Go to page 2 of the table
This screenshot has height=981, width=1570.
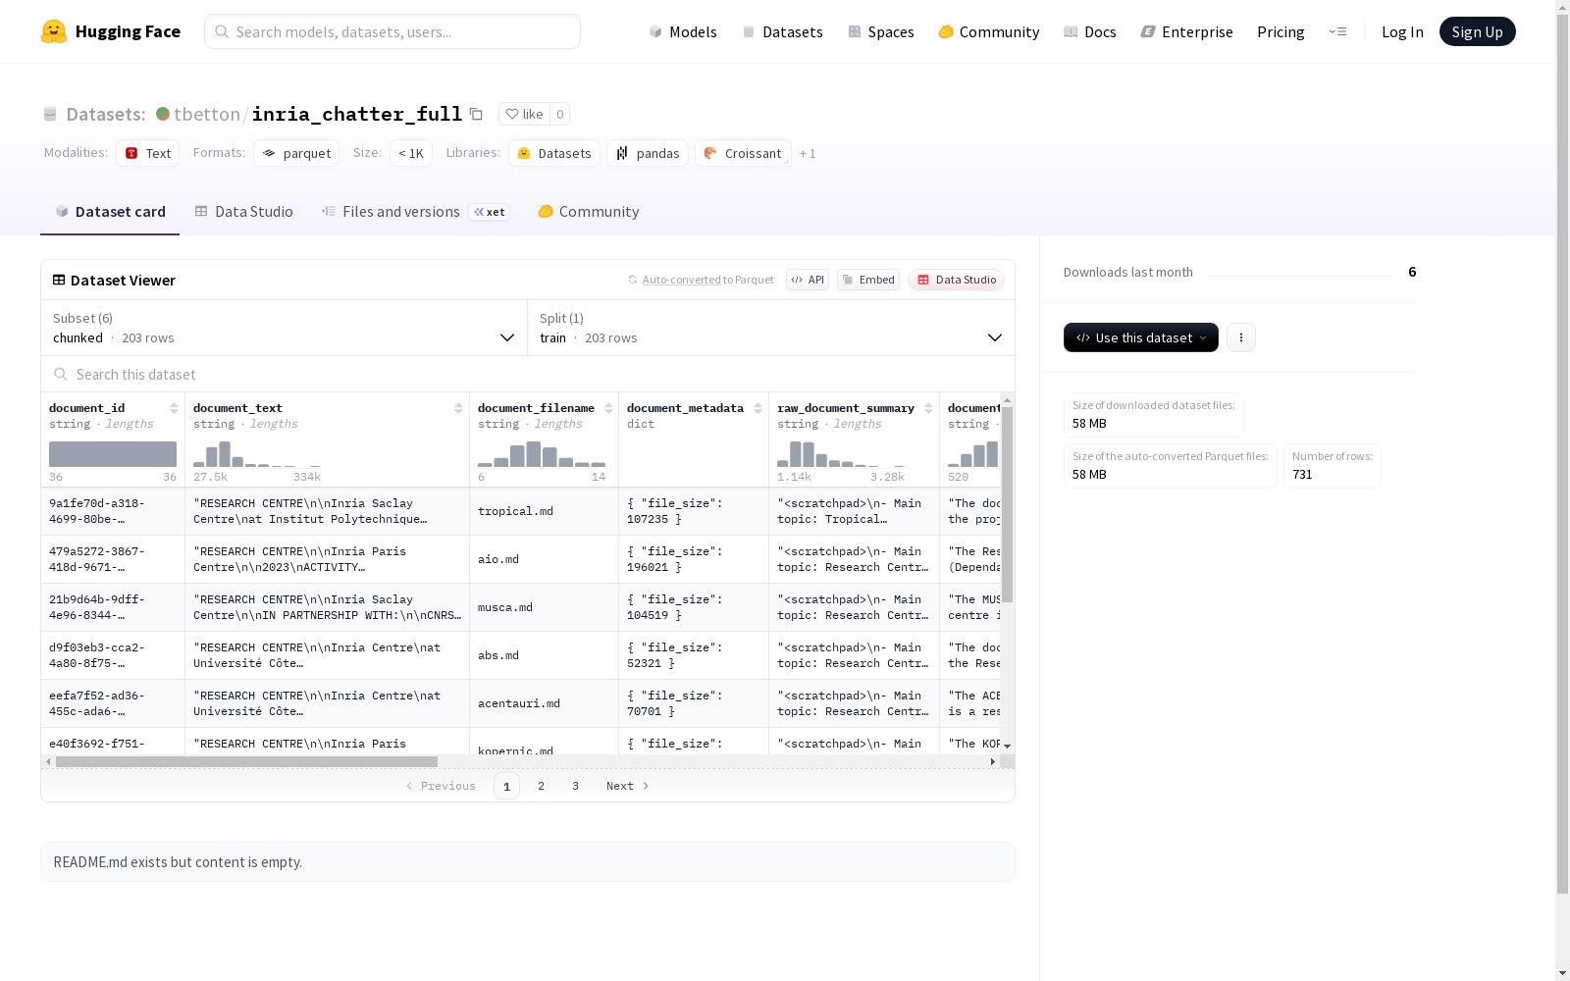pos(541,786)
